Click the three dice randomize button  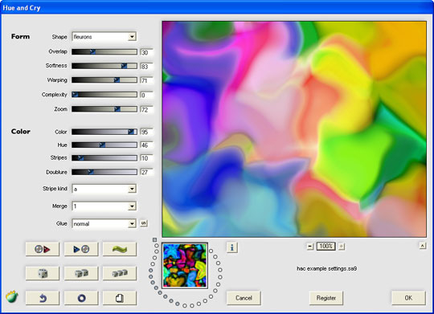[120, 274]
